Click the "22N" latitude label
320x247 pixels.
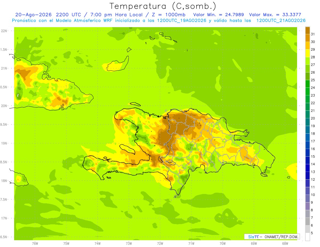pyautogui.click(x=5, y=31)
